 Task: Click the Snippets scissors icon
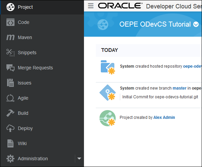(10, 53)
